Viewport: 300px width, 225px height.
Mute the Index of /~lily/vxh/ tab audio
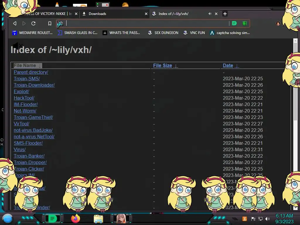210,13
